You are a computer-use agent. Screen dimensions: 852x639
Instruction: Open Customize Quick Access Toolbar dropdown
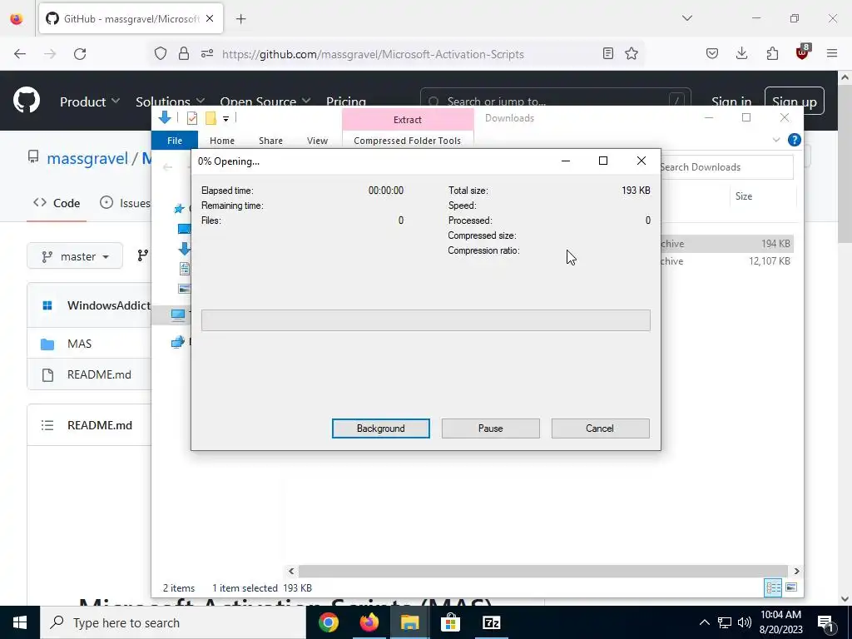coord(225,118)
